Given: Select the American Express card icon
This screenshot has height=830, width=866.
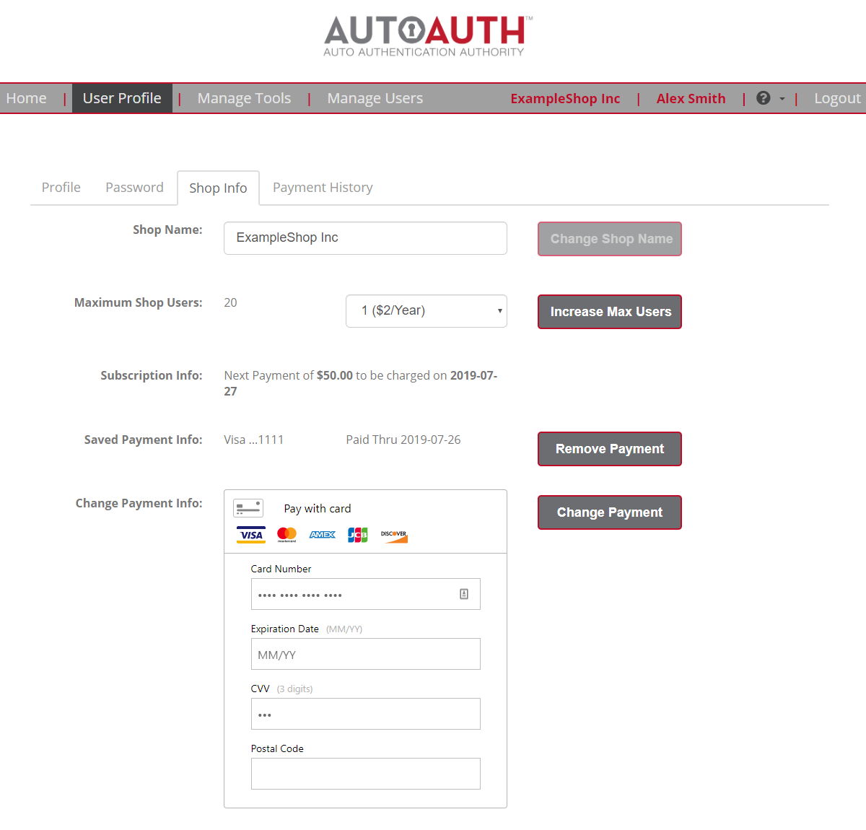Looking at the screenshot, I should [322, 534].
